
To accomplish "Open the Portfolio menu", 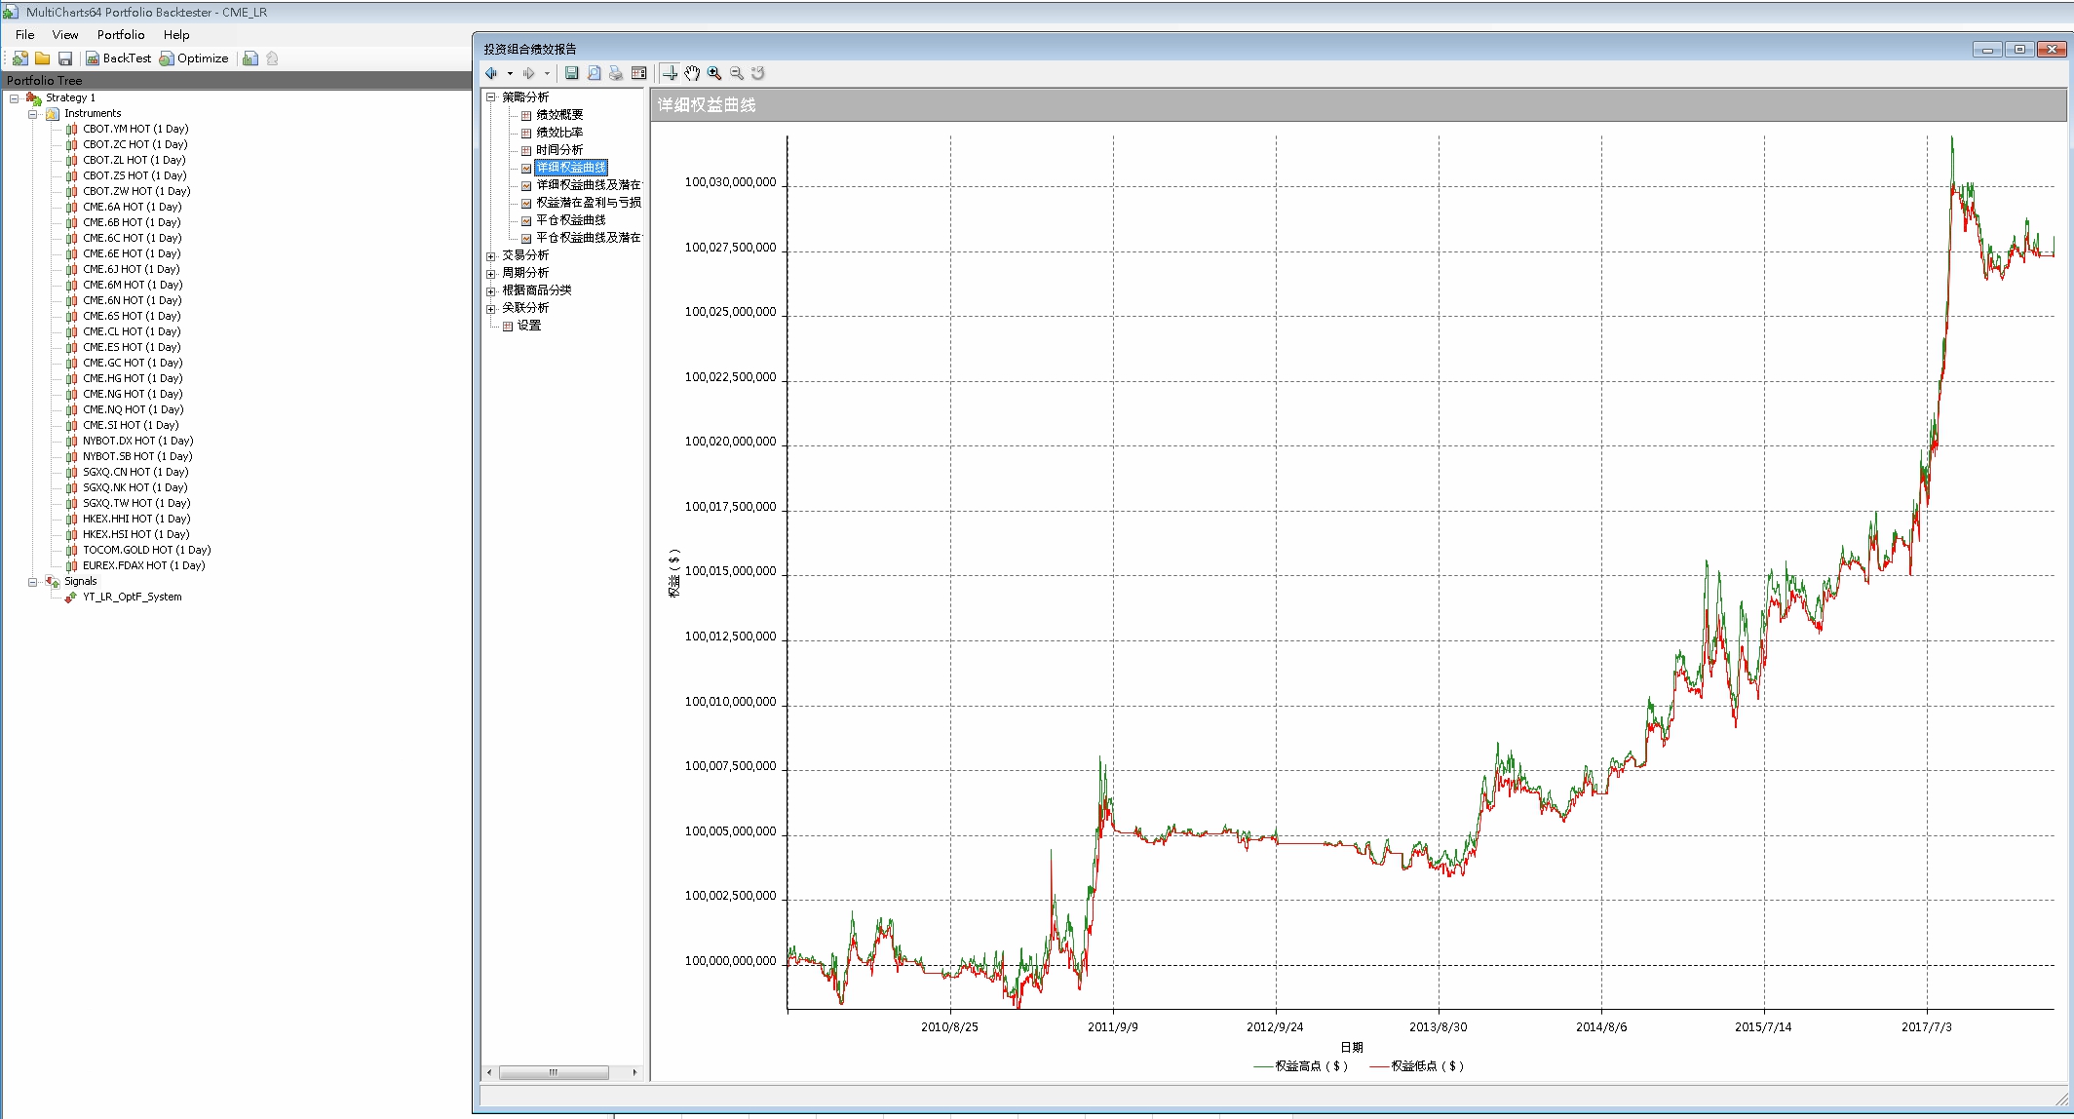I will (121, 34).
